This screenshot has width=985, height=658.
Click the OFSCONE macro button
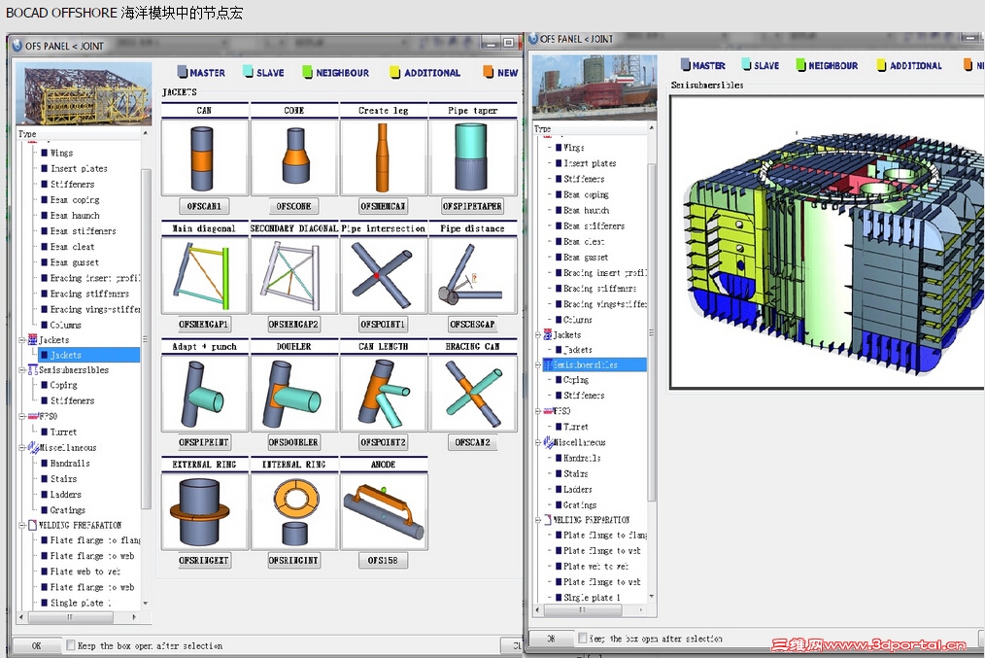(x=294, y=206)
